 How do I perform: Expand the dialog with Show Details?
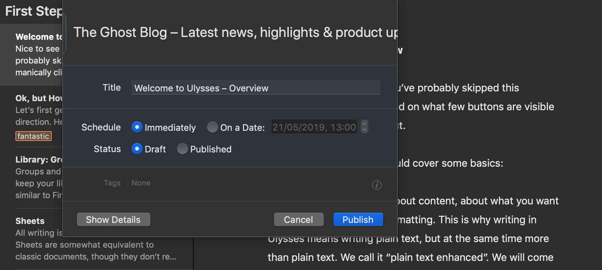(113, 220)
